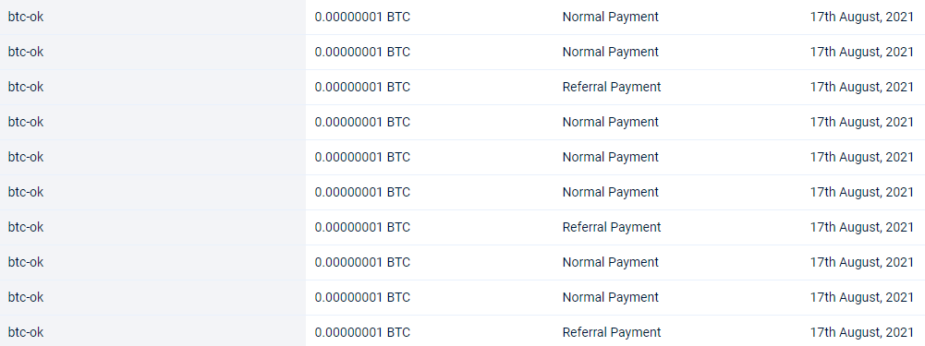Select the BTC amount in the first row
This screenshot has width=925, height=346.
362,18
